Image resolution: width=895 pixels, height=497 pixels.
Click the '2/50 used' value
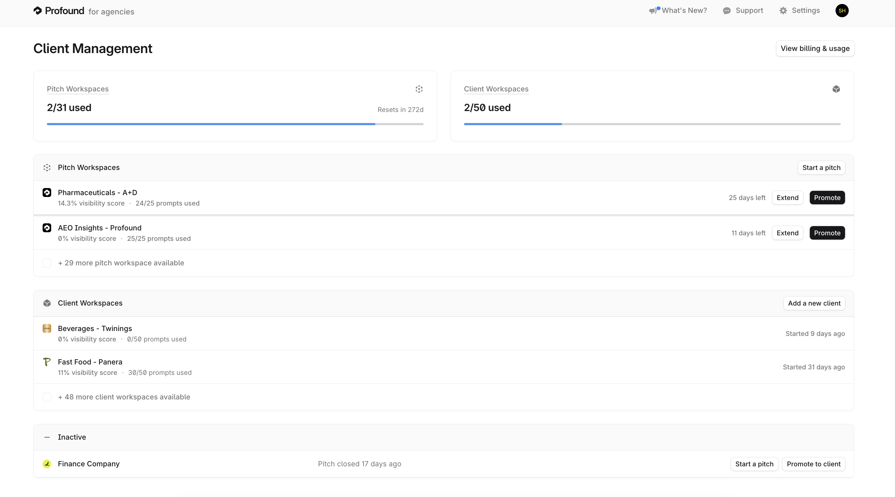(x=487, y=107)
